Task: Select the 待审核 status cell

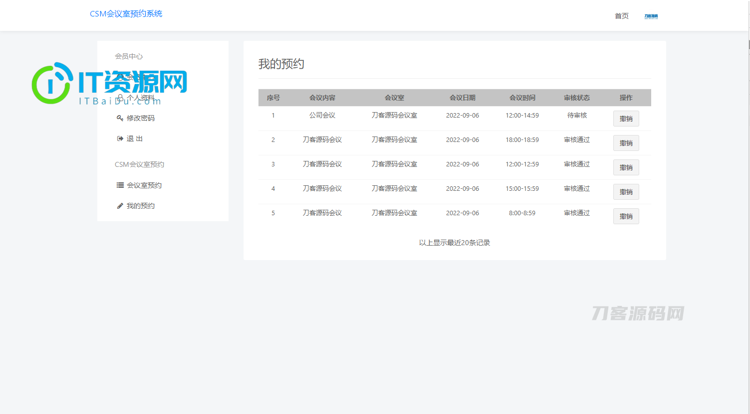Action: (x=577, y=115)
